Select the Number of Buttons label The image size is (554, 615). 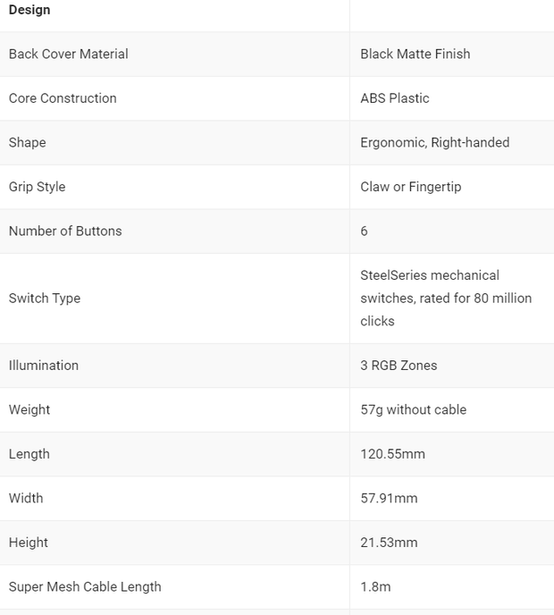coord(65,232)
